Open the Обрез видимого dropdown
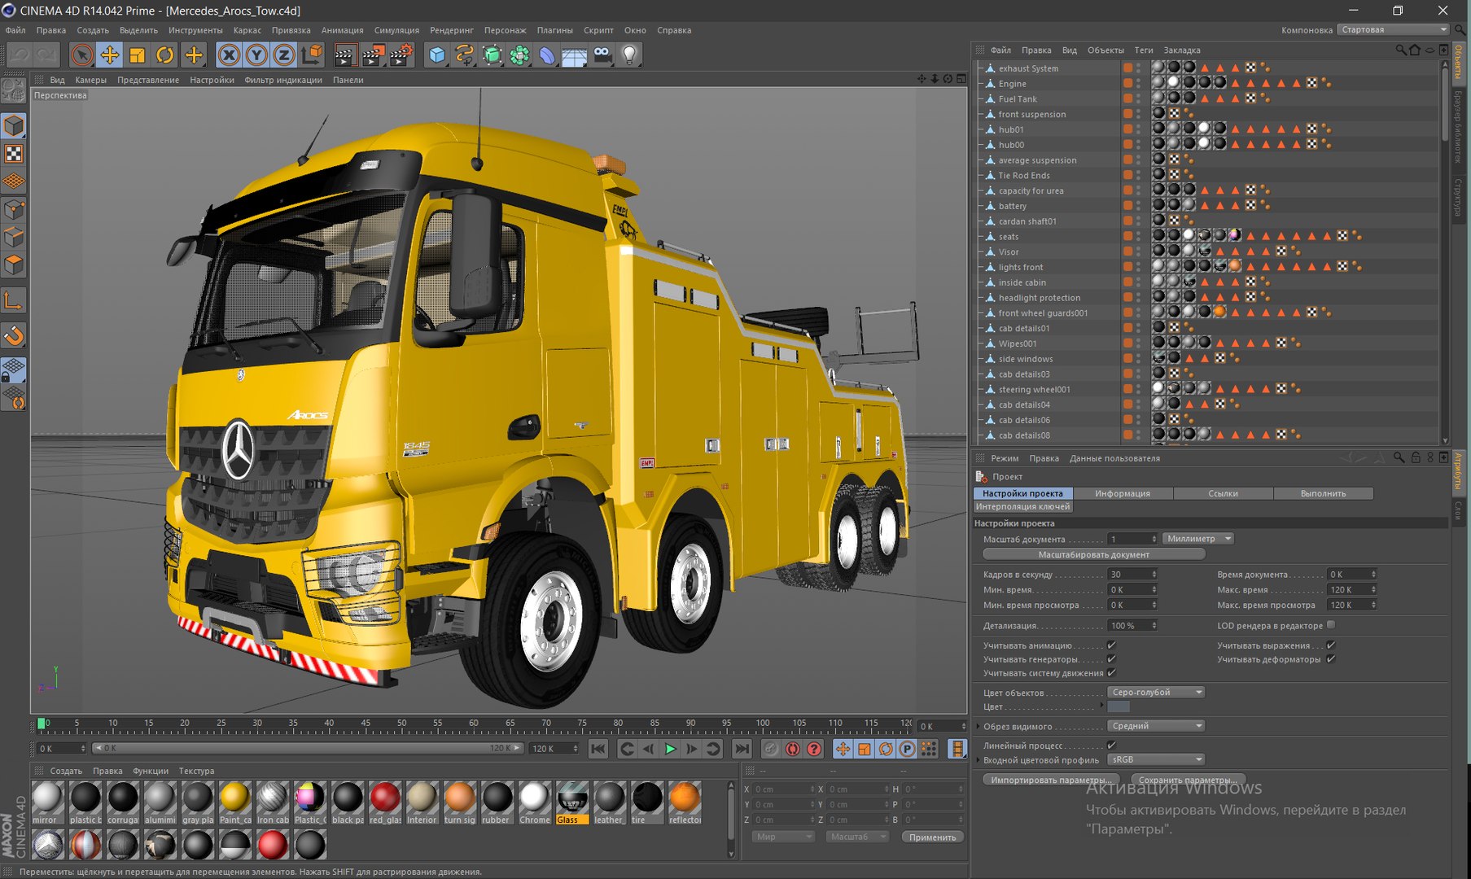1471x879 pixels. 1156,726
